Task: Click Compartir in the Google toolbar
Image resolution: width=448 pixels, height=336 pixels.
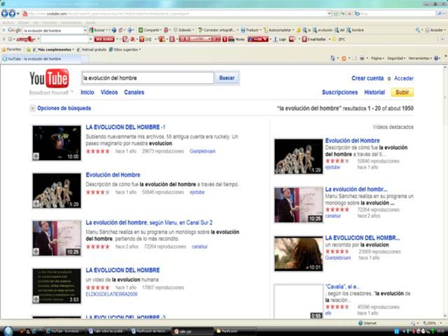Action: 149,30
